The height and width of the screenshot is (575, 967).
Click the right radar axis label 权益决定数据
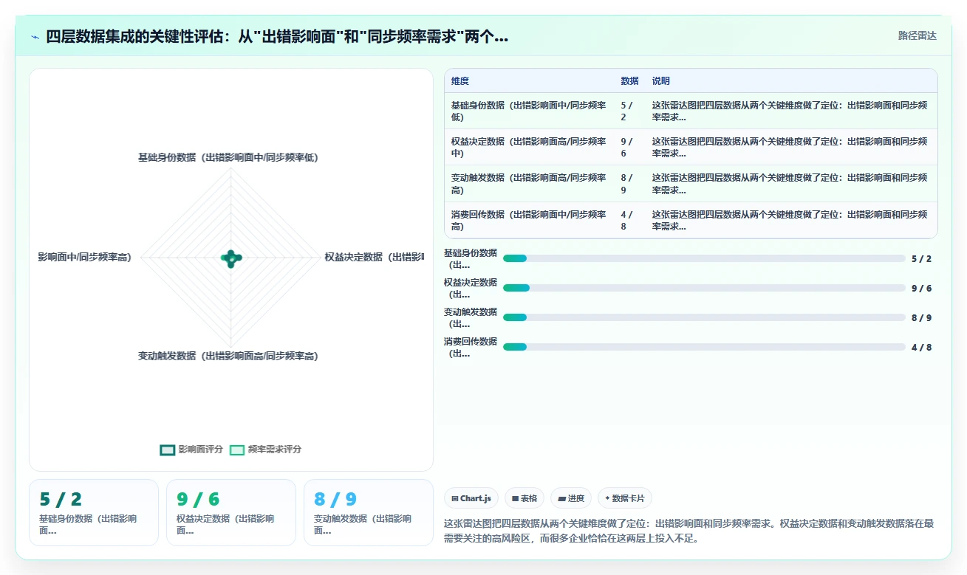(374, 257)
